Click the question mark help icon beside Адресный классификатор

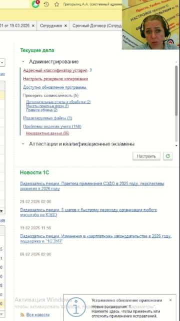[x=90, y=70]
